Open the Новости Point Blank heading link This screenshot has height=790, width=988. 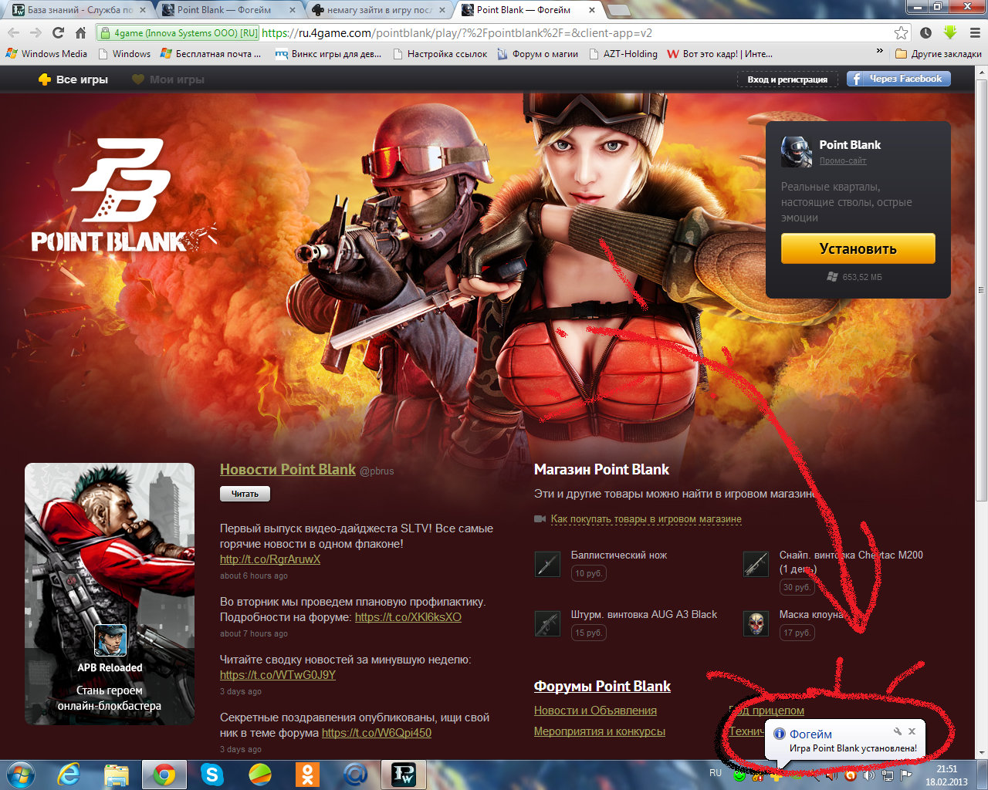[x=288, y=469]
